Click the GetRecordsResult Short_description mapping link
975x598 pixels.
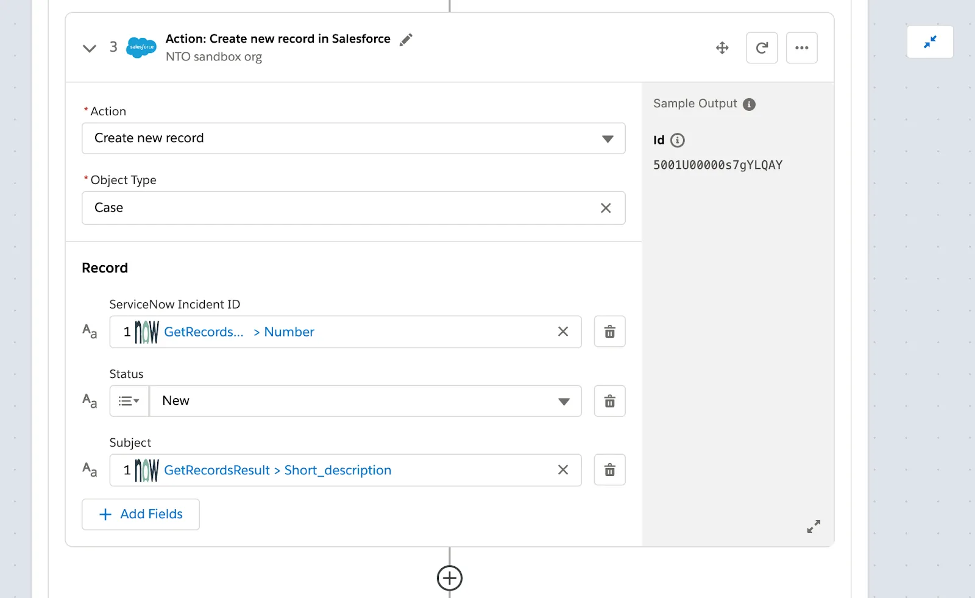pyautogui.click(x=277, y=470)
